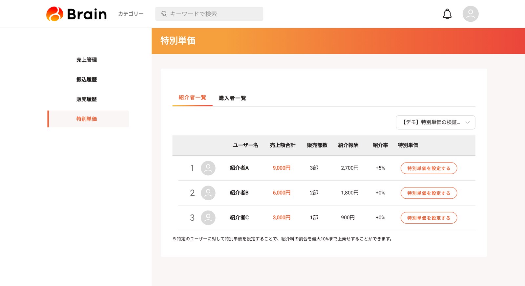Click the 売上額合計 column header
Screen dimensions: 525x286
point(283,145)
